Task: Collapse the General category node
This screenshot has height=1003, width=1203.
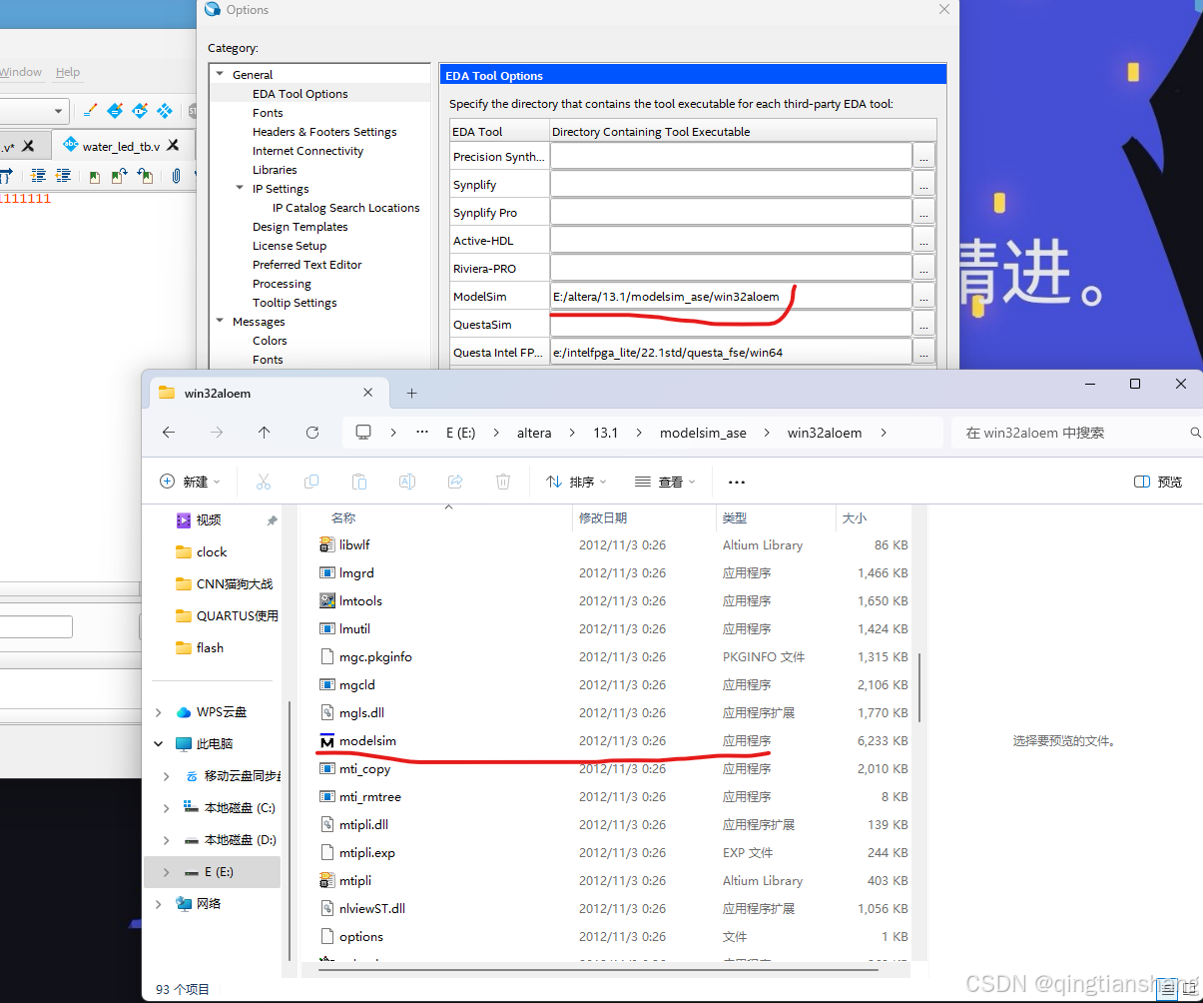Action: (221, 74)
